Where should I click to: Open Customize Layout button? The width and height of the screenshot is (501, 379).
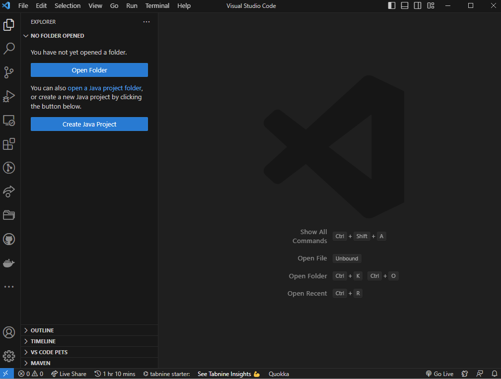430,5
